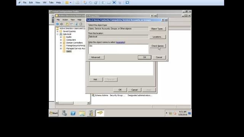
Task: Click the Locations button
Action: (x=157, y=37)
